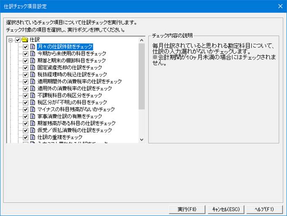Toggle checkbox for 期首と期末の棚卸科目をチェック

pyautogui.click(x=25, y=61)
